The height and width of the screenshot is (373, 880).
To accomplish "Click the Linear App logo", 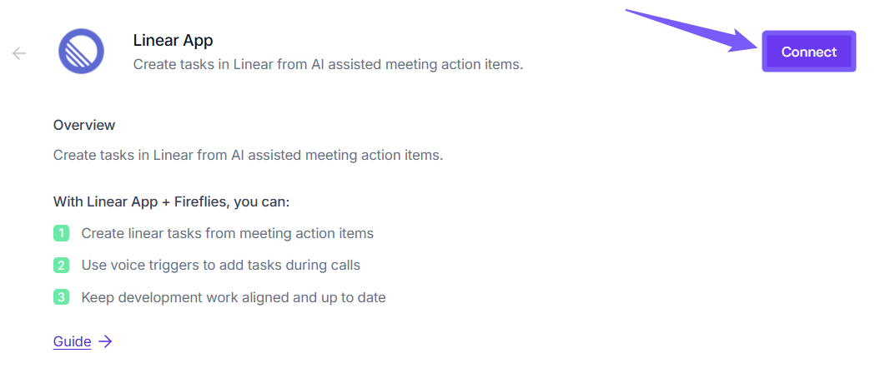I will [x=81, y=52].
